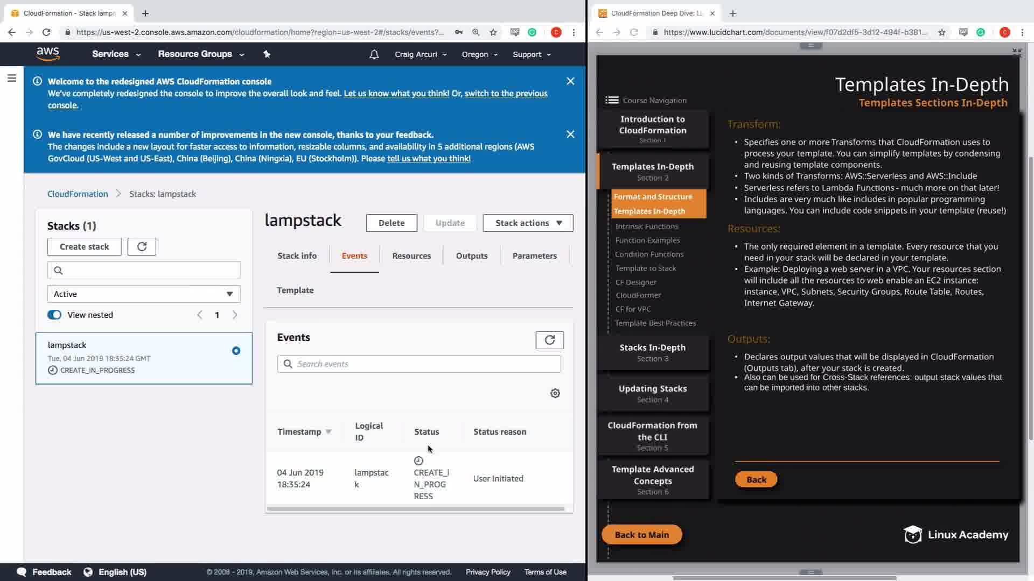Refresh the Stacks list
Viewport: 1034px width, 581px height.
point(142,246)
